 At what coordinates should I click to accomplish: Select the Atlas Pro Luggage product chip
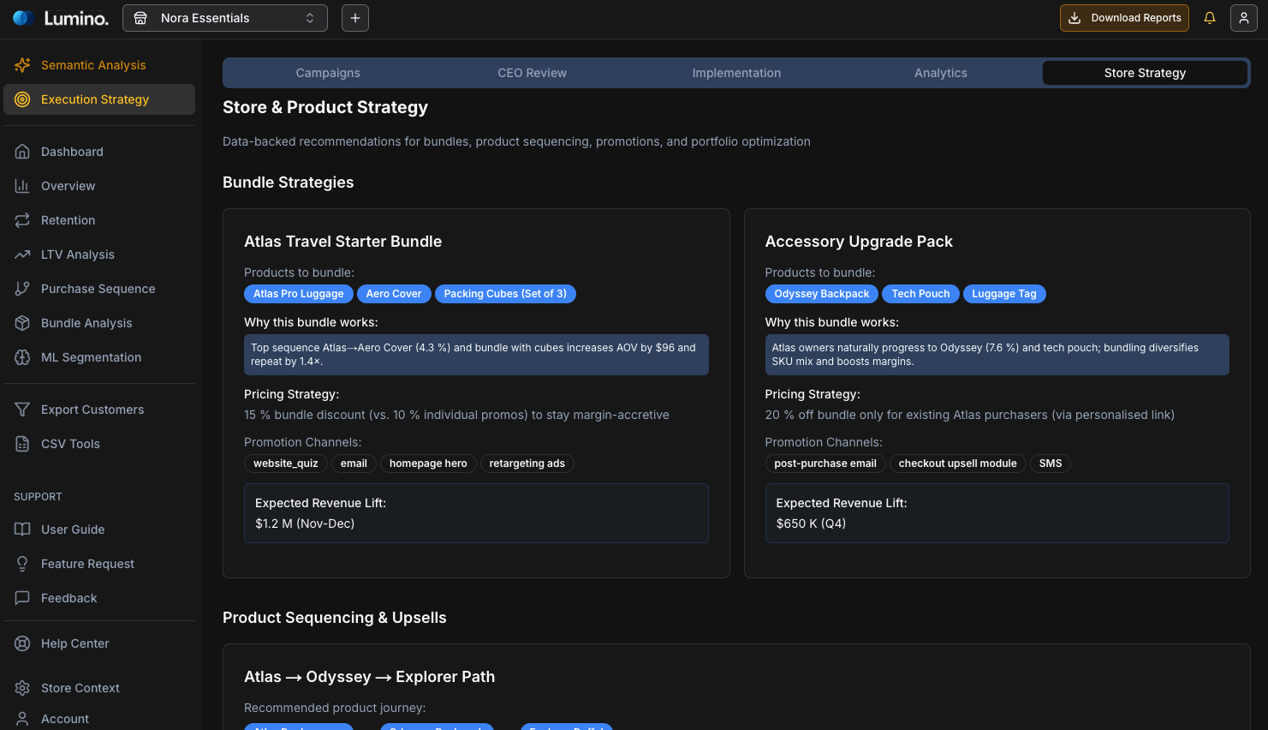pyautogui.click(x=298, y=294)
